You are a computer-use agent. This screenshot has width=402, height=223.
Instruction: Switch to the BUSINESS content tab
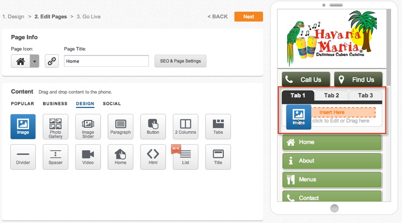55,103
